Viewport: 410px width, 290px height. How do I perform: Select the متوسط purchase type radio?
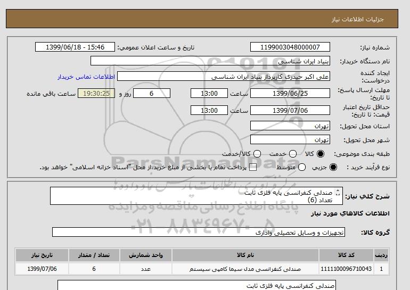click(x=302, y=167)
